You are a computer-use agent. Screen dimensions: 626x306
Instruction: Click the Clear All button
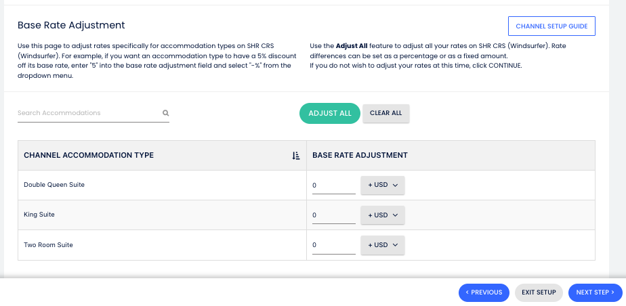pos(385,113)
